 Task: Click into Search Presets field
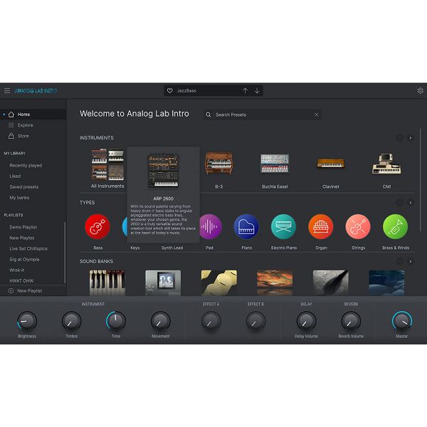point(263,115)
